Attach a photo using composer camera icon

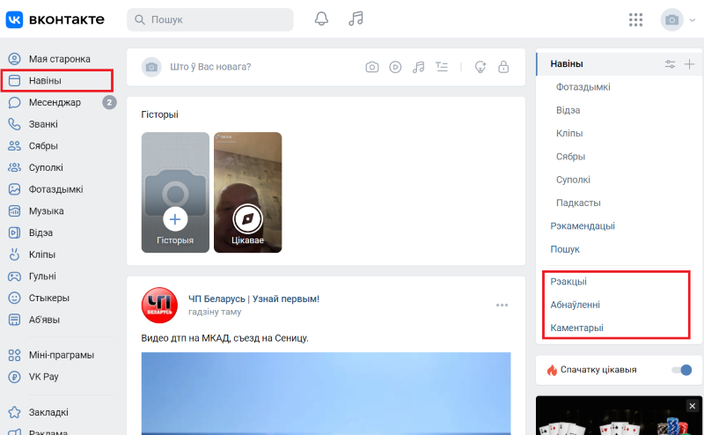372,67
